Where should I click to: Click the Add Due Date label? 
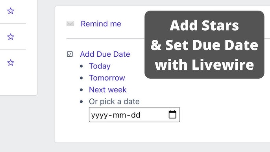click(105, 54)
